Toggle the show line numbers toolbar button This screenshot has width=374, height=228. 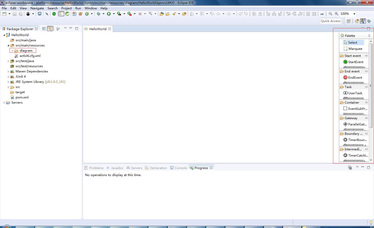(61, 14)
